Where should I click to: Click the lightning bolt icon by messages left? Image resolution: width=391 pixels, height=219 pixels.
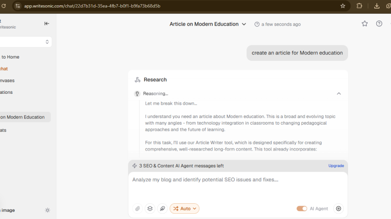[134, 166]
